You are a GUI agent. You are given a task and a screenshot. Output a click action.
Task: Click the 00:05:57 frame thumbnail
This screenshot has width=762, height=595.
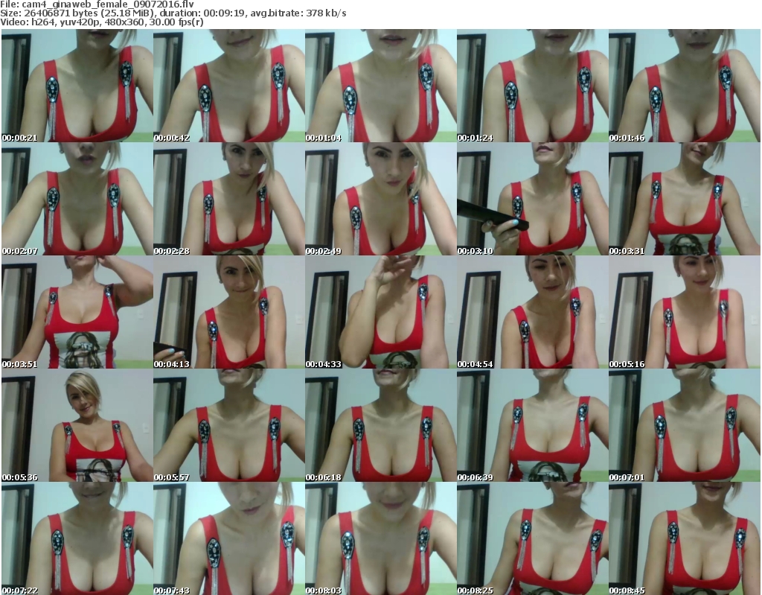click(x=229, y=425)
